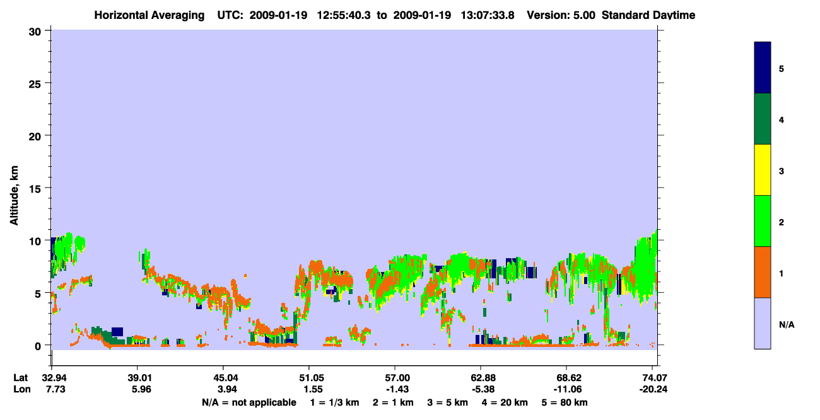
Task: Click color bar label 5
Action: pyautogui.click(x=782, y=68)
